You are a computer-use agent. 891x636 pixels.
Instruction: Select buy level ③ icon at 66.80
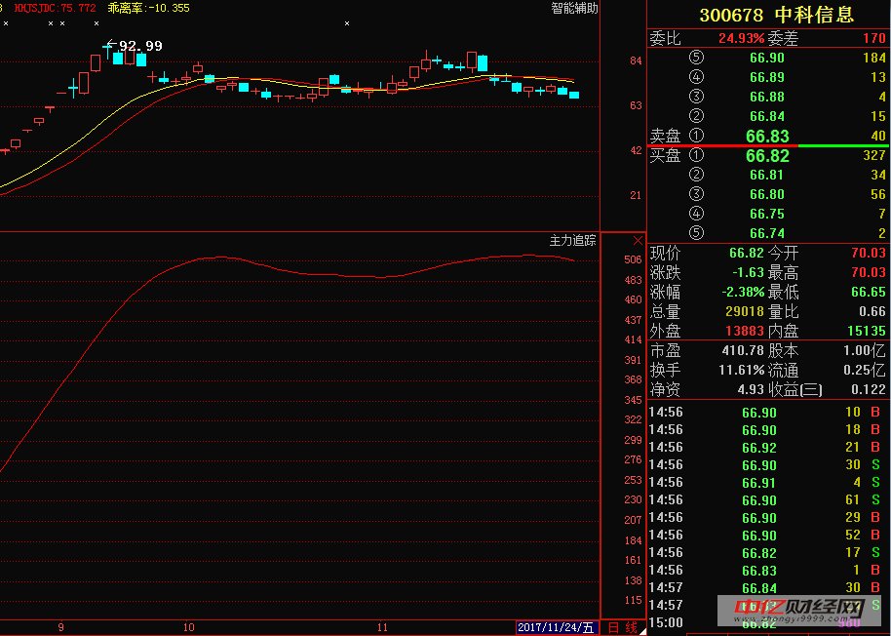pos(696,194)
